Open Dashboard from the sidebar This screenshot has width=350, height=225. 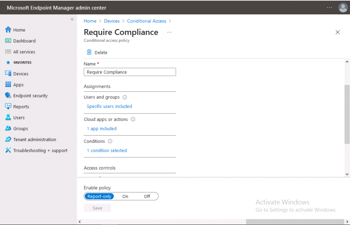pyautogui.click(x=24, y=41)
